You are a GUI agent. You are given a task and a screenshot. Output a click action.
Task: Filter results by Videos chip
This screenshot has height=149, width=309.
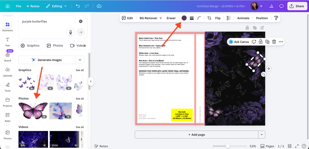(x=78, y=45)
